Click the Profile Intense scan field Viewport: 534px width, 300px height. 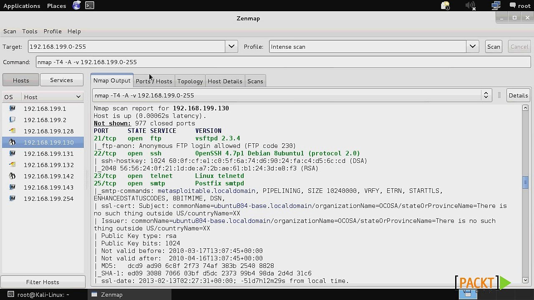(x=368, y=47)
